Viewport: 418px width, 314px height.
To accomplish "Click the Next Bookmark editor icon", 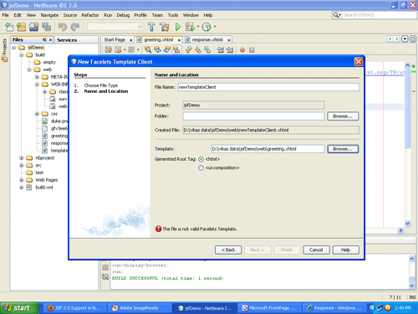I will (x=198, y=49).
